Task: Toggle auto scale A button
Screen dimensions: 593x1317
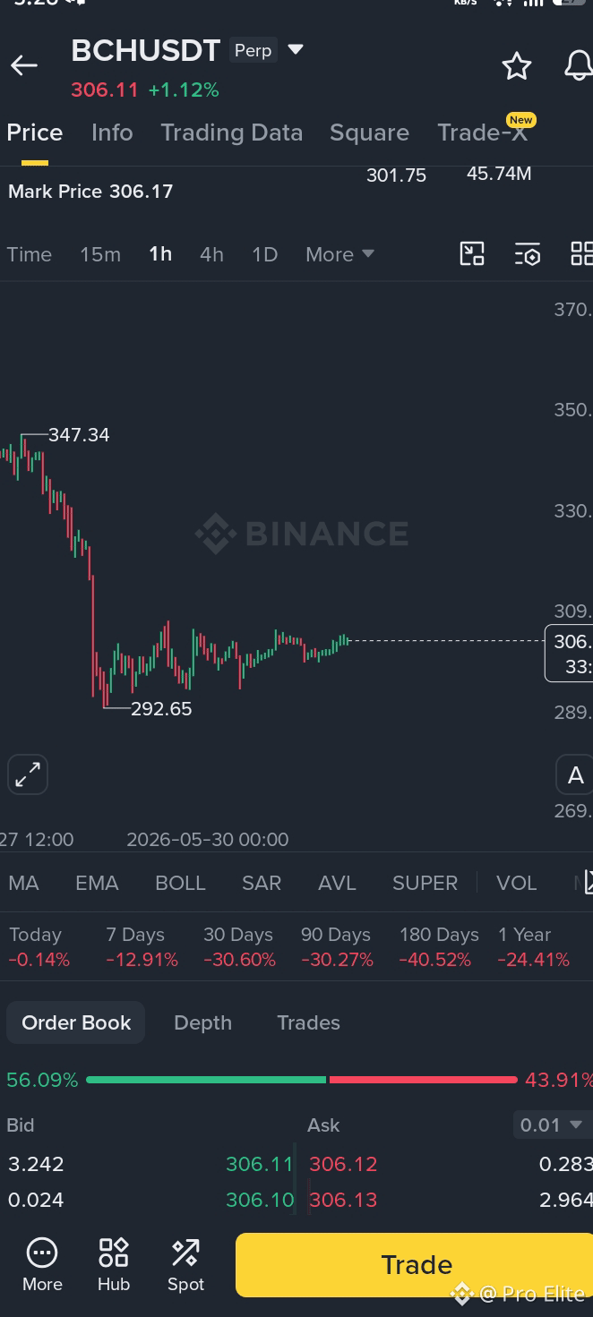Action: tap(575, 775)
